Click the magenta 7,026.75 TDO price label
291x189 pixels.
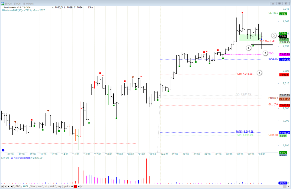click(284, 54)
